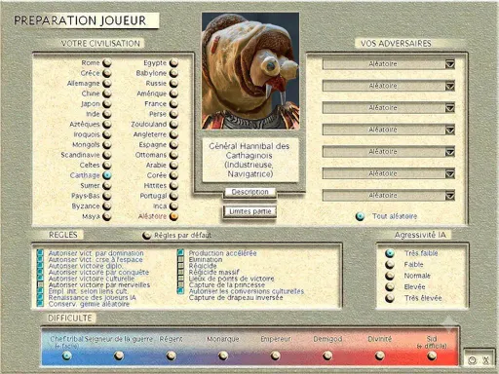Screen dimensions: 499x374
Task: Set AI aggression to Normale
Action: pos(390,276)
